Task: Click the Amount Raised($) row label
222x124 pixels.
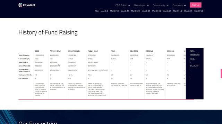Action: tap(24, 66)
